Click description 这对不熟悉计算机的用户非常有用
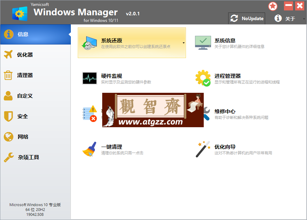The width and height of the screenshot is (307, 220). pyautogui.click(x=244, y=153)
